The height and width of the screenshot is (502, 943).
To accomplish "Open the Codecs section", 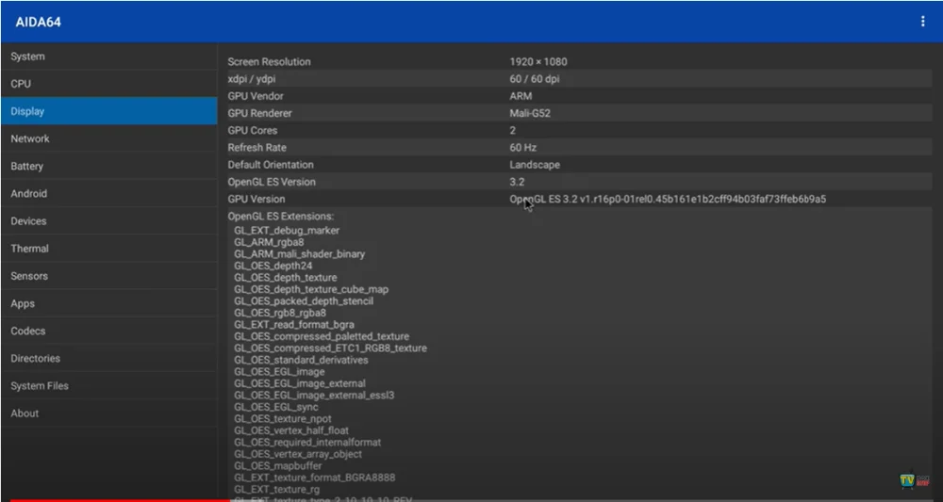I will point(108,331).
